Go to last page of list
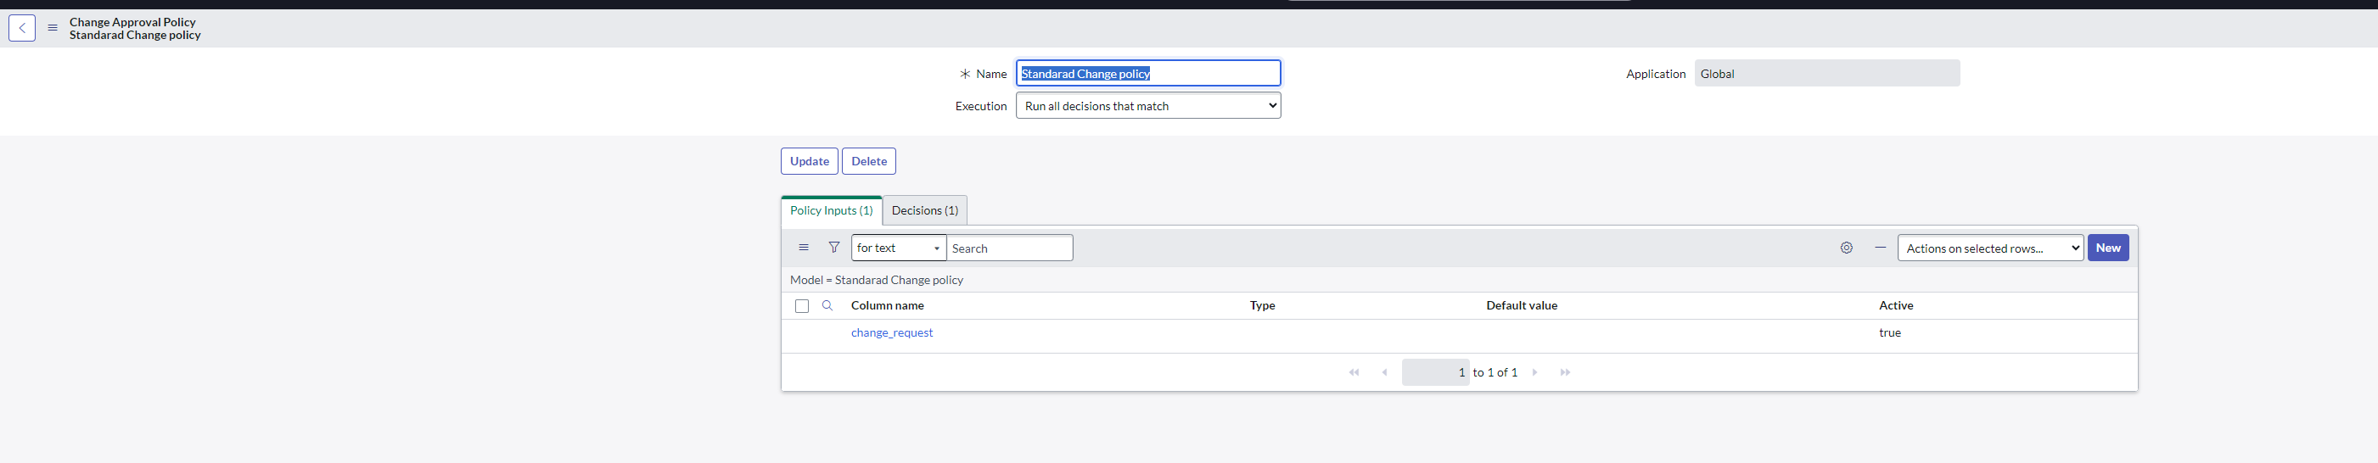The width and height of the screenshot is (2378, 463). point(1565,372)
